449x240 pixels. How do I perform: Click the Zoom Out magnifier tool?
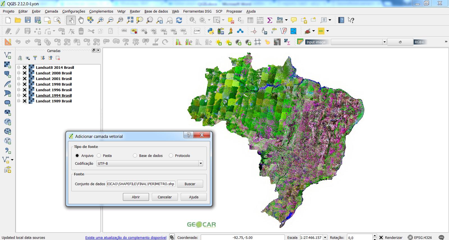tap(110, 20)
